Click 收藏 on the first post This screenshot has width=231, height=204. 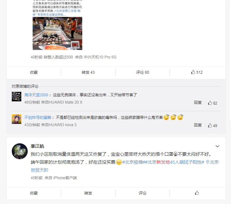[34, 72]
